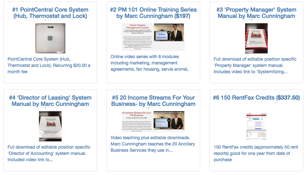Click the white HUB device thumbnail
This screenshot has width=307, height=175.
(x=50, y=38)
